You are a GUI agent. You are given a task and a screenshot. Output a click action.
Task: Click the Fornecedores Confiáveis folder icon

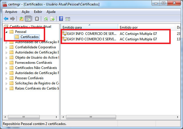coord(11,63)
